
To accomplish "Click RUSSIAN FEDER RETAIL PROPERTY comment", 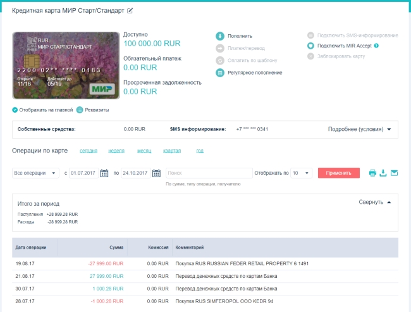I will coord(242,263).
